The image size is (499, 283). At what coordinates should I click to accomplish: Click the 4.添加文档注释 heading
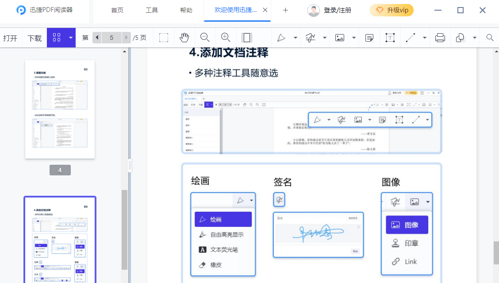[229, 53]
